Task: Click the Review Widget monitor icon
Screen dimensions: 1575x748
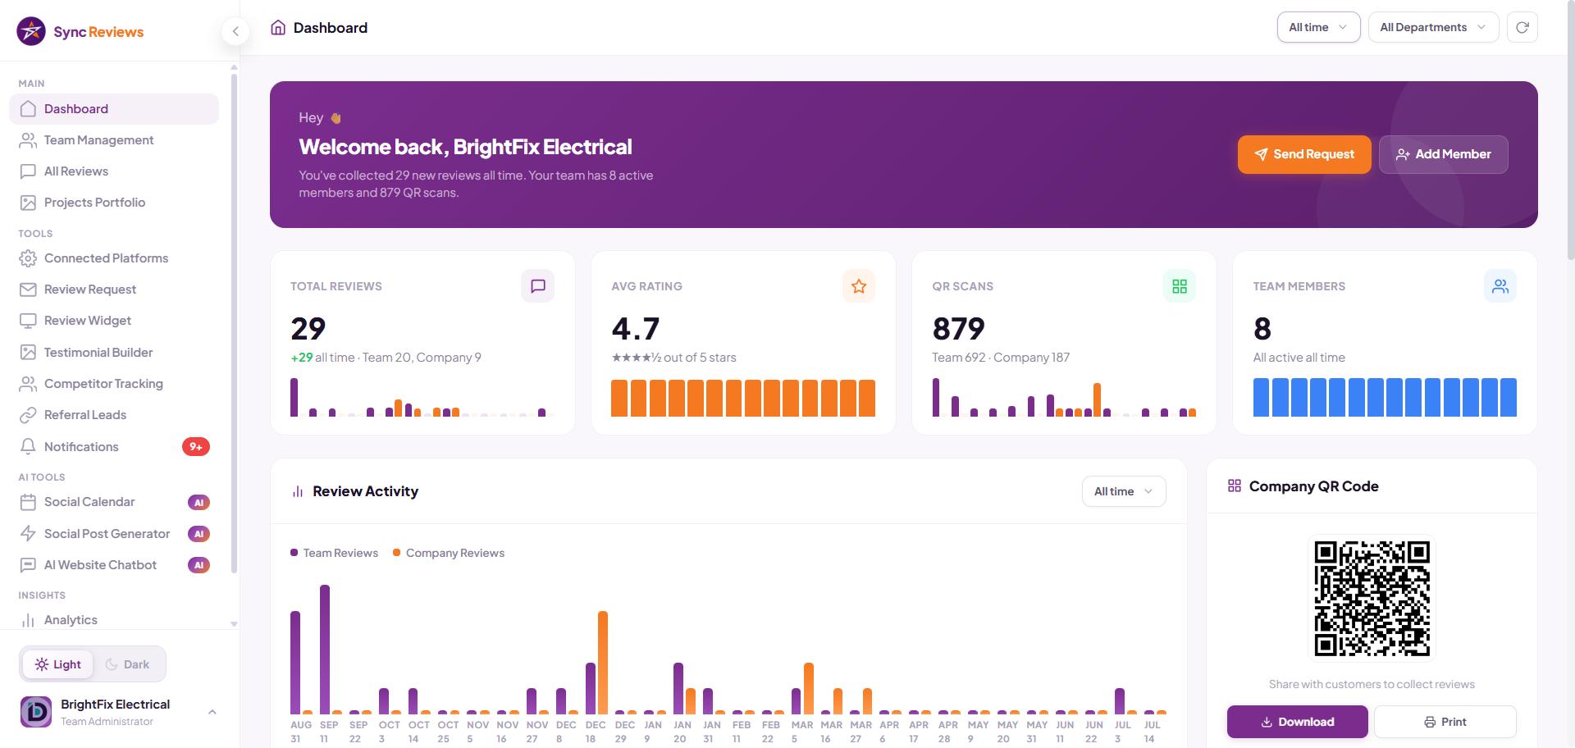Action: (x=28, y=321)
